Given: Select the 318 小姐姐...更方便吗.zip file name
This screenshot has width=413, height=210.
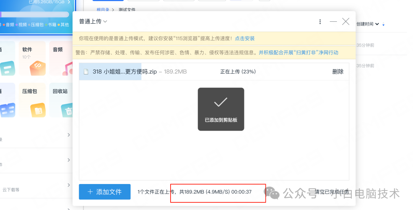Looking at the screenshot, I should (x=125, y=71).
